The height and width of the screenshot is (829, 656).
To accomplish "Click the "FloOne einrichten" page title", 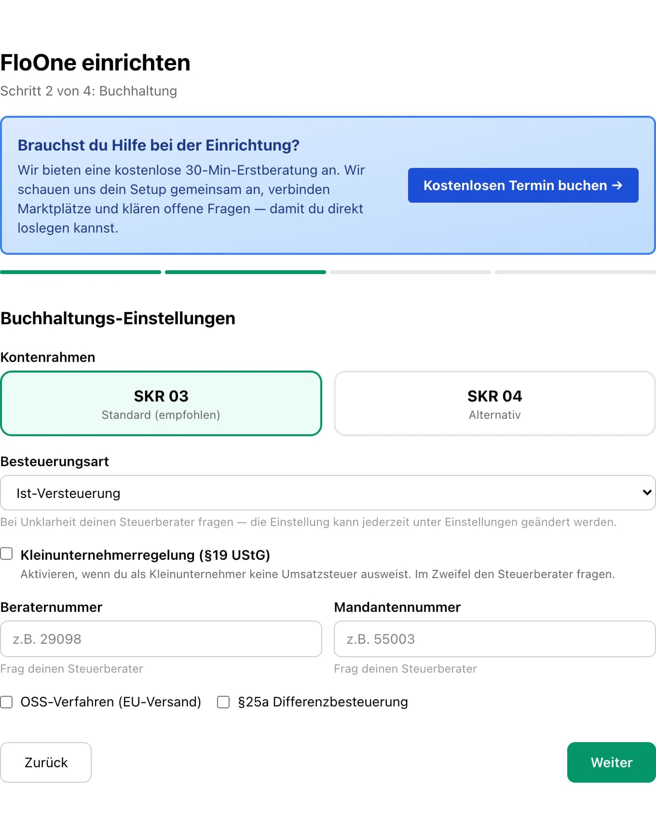I will [x=95, y=63].
